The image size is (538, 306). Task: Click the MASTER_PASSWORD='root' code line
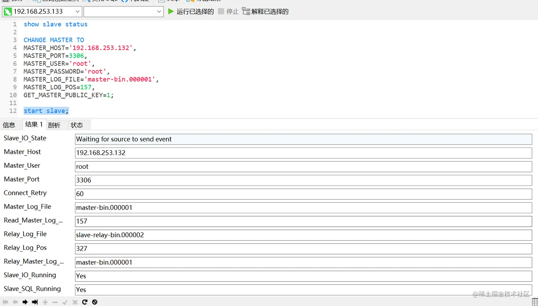click(x=67, y=71)
